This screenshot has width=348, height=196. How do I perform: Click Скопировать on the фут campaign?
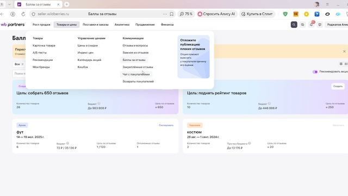pos(166,125)
